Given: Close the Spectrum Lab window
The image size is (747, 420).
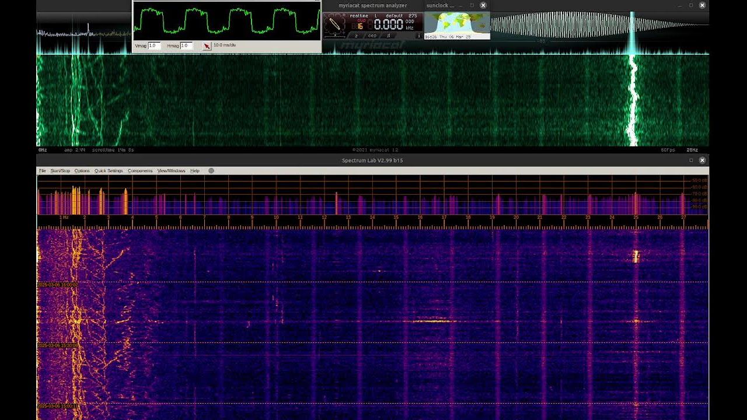Looking at the screenshot, I should click(703, 160).
